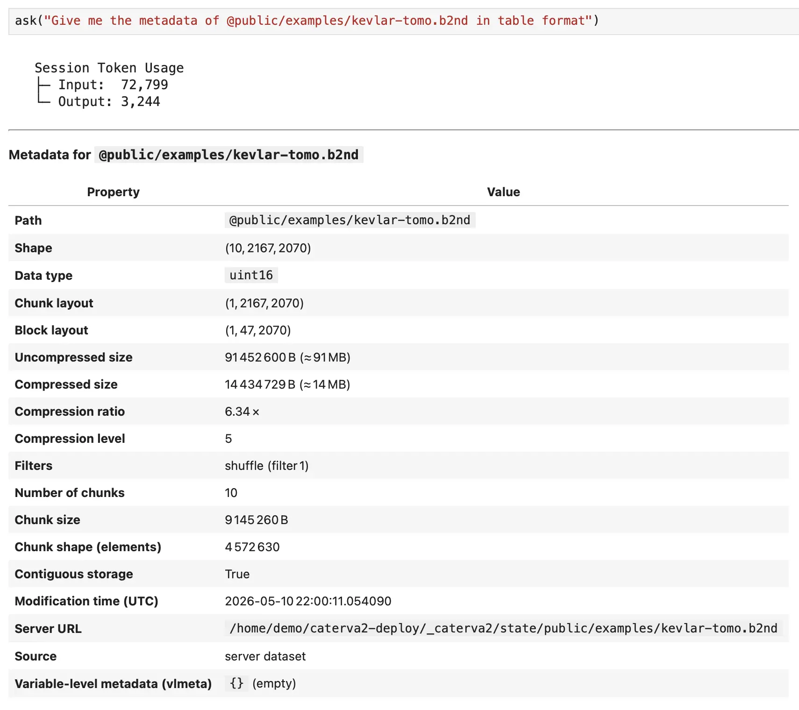
Task: Click the 'Chunk size' property label
Action: click(47, 520)
